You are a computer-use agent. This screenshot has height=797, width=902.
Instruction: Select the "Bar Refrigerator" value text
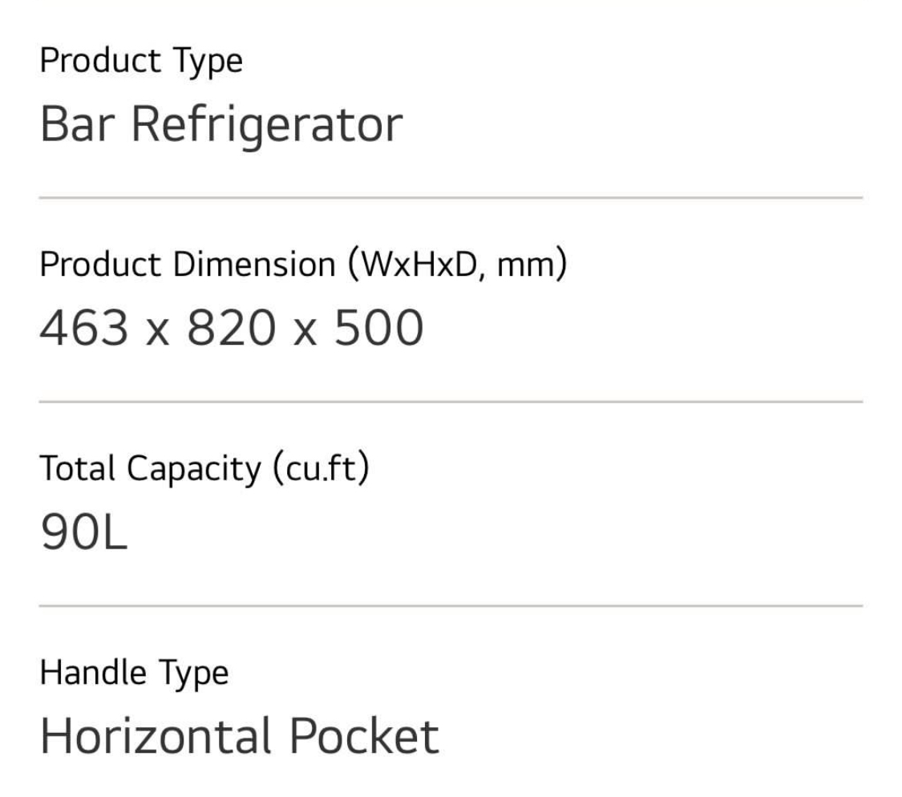[220, 125]
